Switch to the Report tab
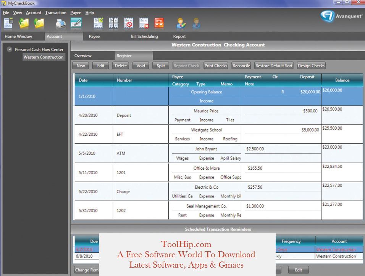 (179, 37)
